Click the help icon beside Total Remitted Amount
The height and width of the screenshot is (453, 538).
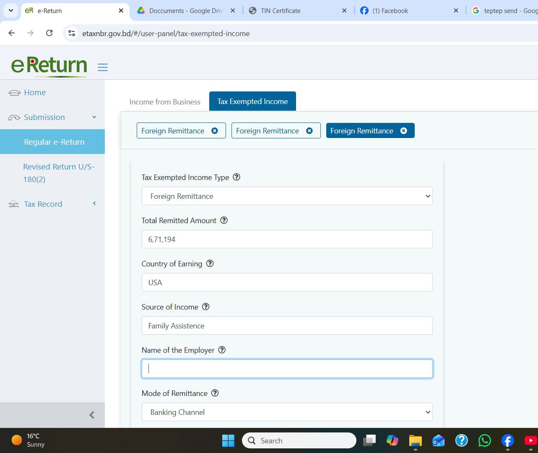(x=224, y=220)
